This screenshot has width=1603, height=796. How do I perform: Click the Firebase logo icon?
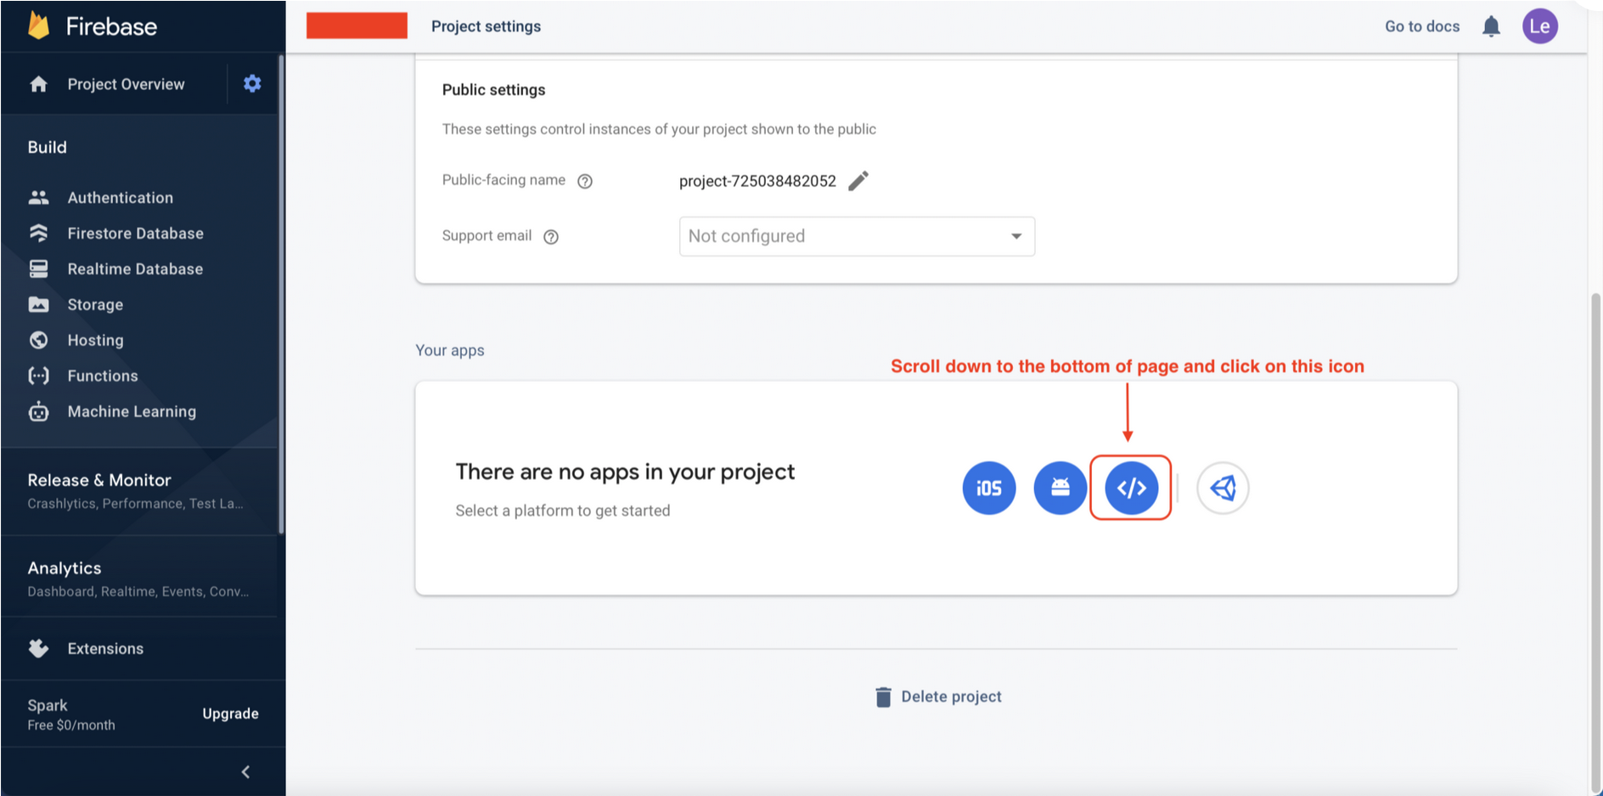pyautogui.click(x=39, y=25)
